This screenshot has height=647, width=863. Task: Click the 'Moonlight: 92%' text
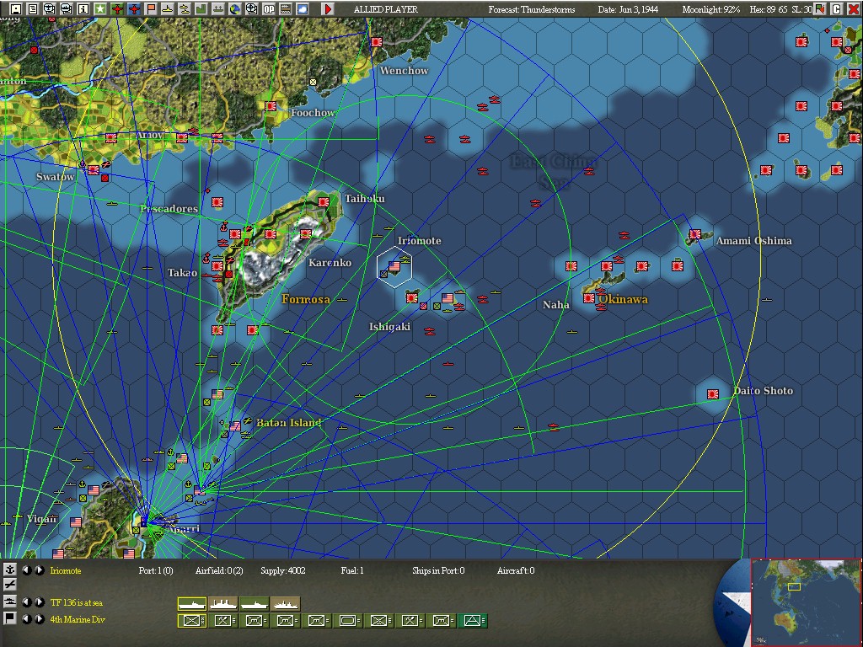pos(711,9)
